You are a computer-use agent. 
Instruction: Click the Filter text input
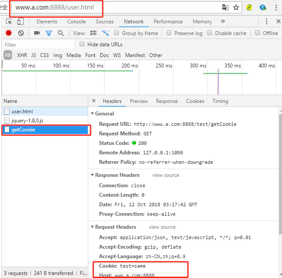coord(38,45)
